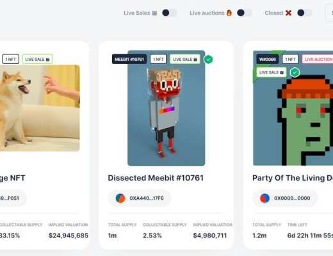Click the W#2066 tag on zombie card

(x=268, y=59)
